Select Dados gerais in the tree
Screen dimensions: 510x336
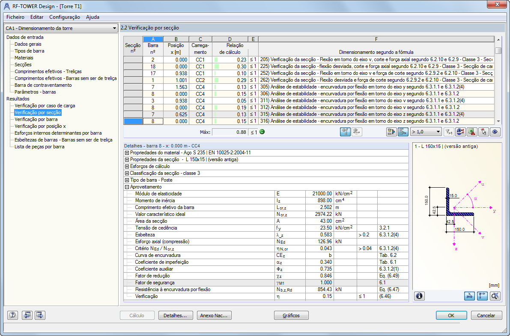pyautogui.click(x=28, y=44)
